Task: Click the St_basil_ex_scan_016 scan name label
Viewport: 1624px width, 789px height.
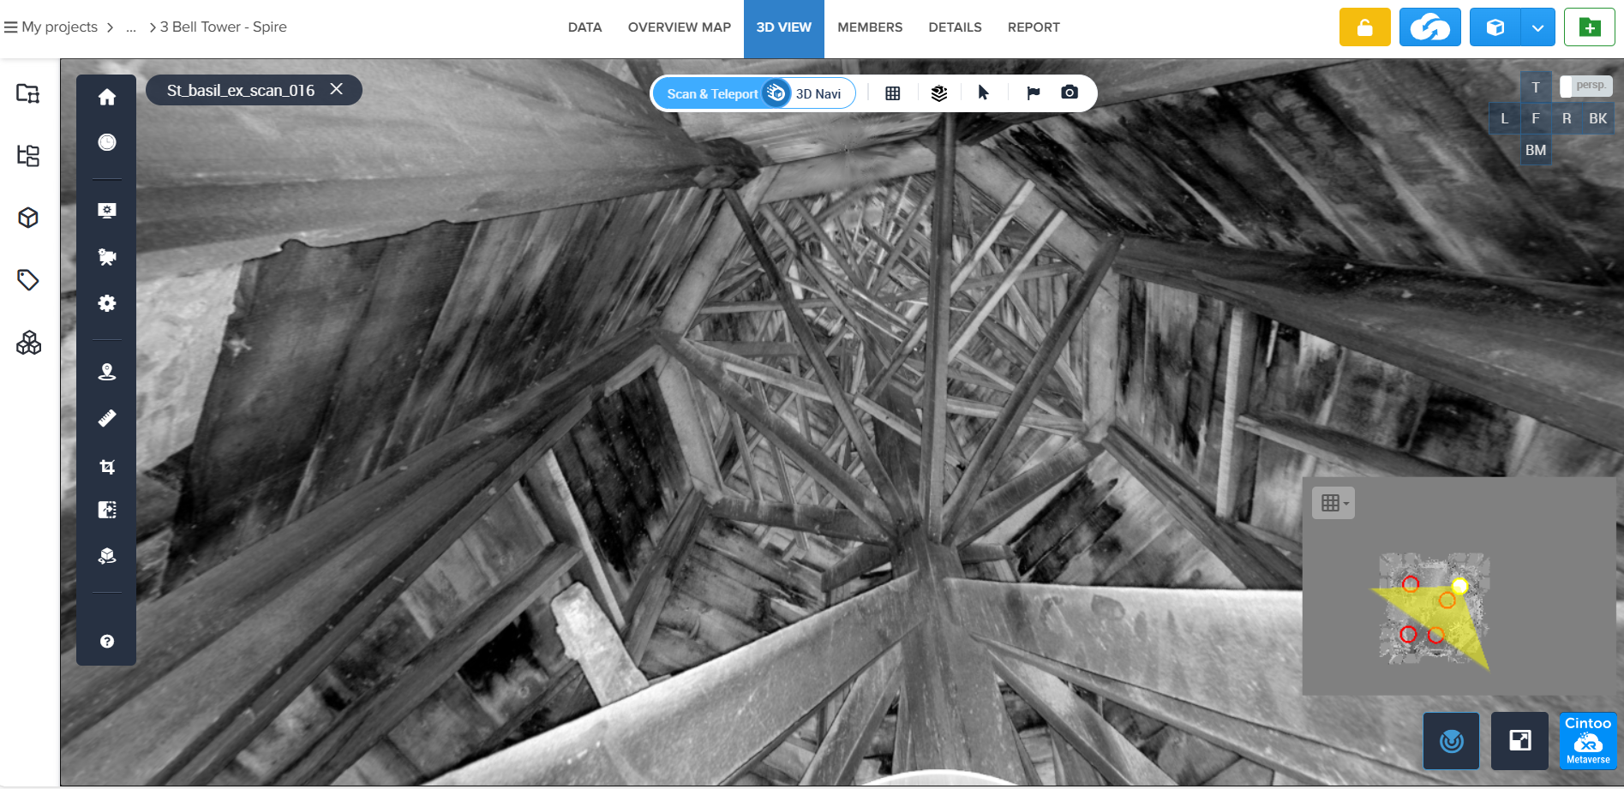Action: [x=241, y=90]
